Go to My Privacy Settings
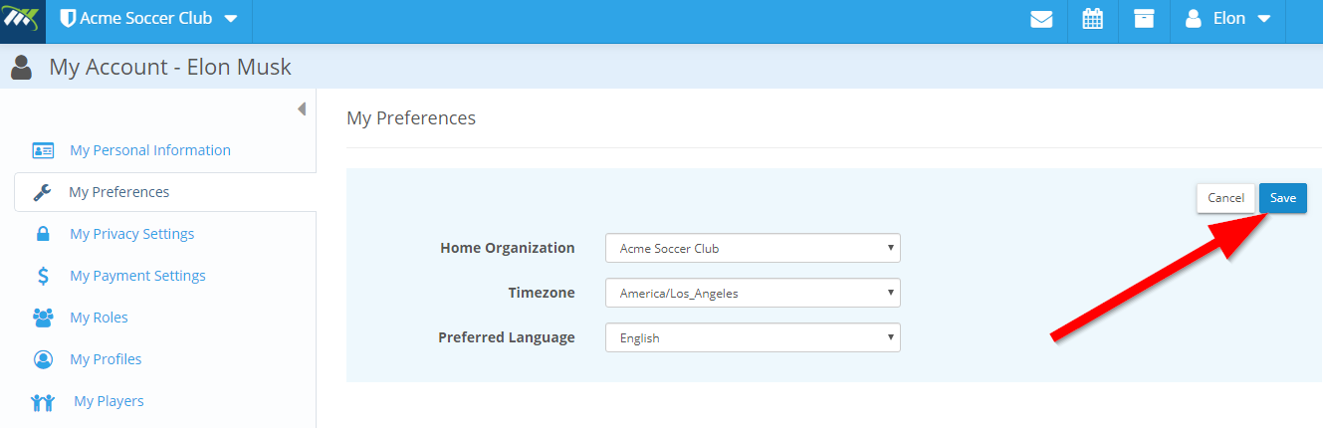The width and height of the screenshot is (1323, 428). coord(131,234)
